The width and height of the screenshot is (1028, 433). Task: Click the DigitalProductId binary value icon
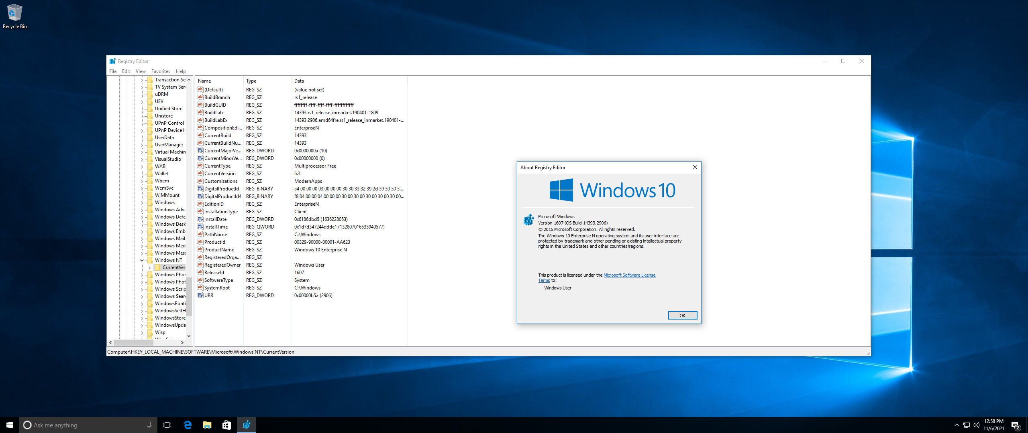tap(200, 188)
